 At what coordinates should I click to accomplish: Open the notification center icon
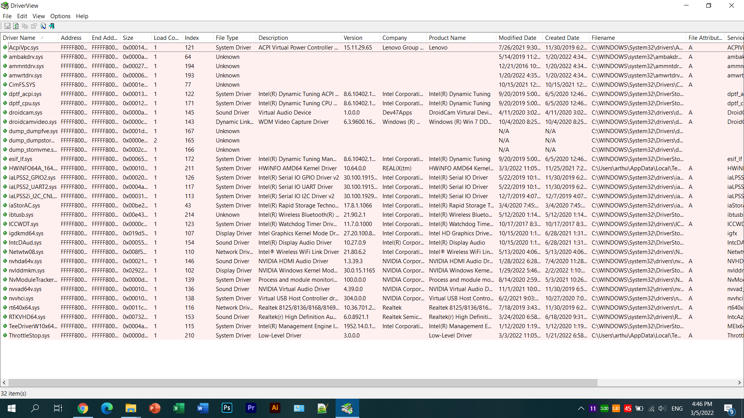(x=729, y=409)
